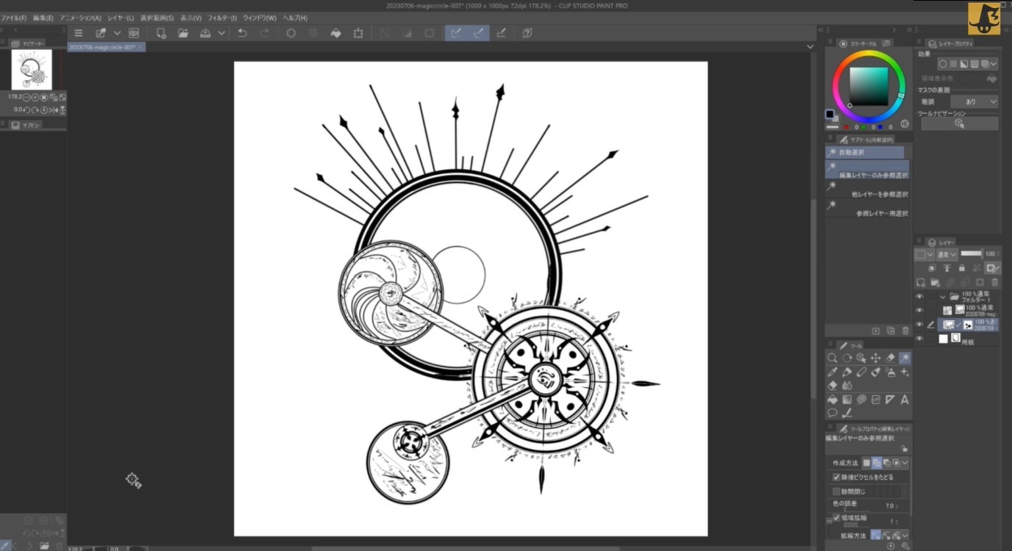This screenshot has width=1012, height=551.
Task: Open a file with the folder icon
Action: [x=182, y=33]
